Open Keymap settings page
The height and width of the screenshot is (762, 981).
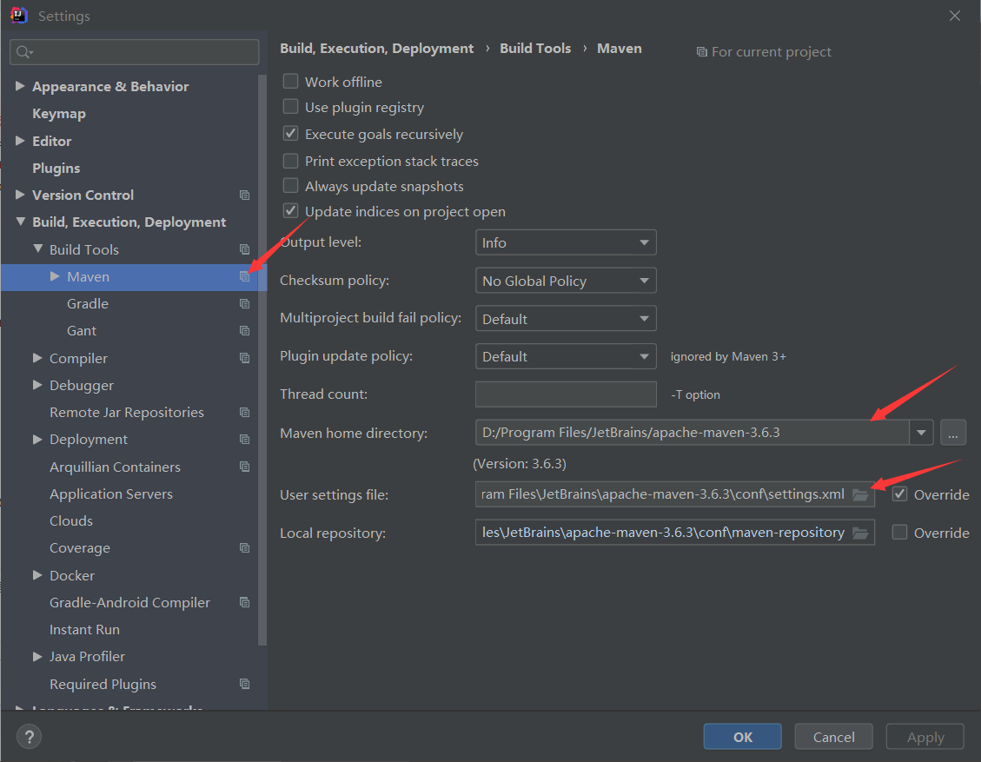[59, 114]
